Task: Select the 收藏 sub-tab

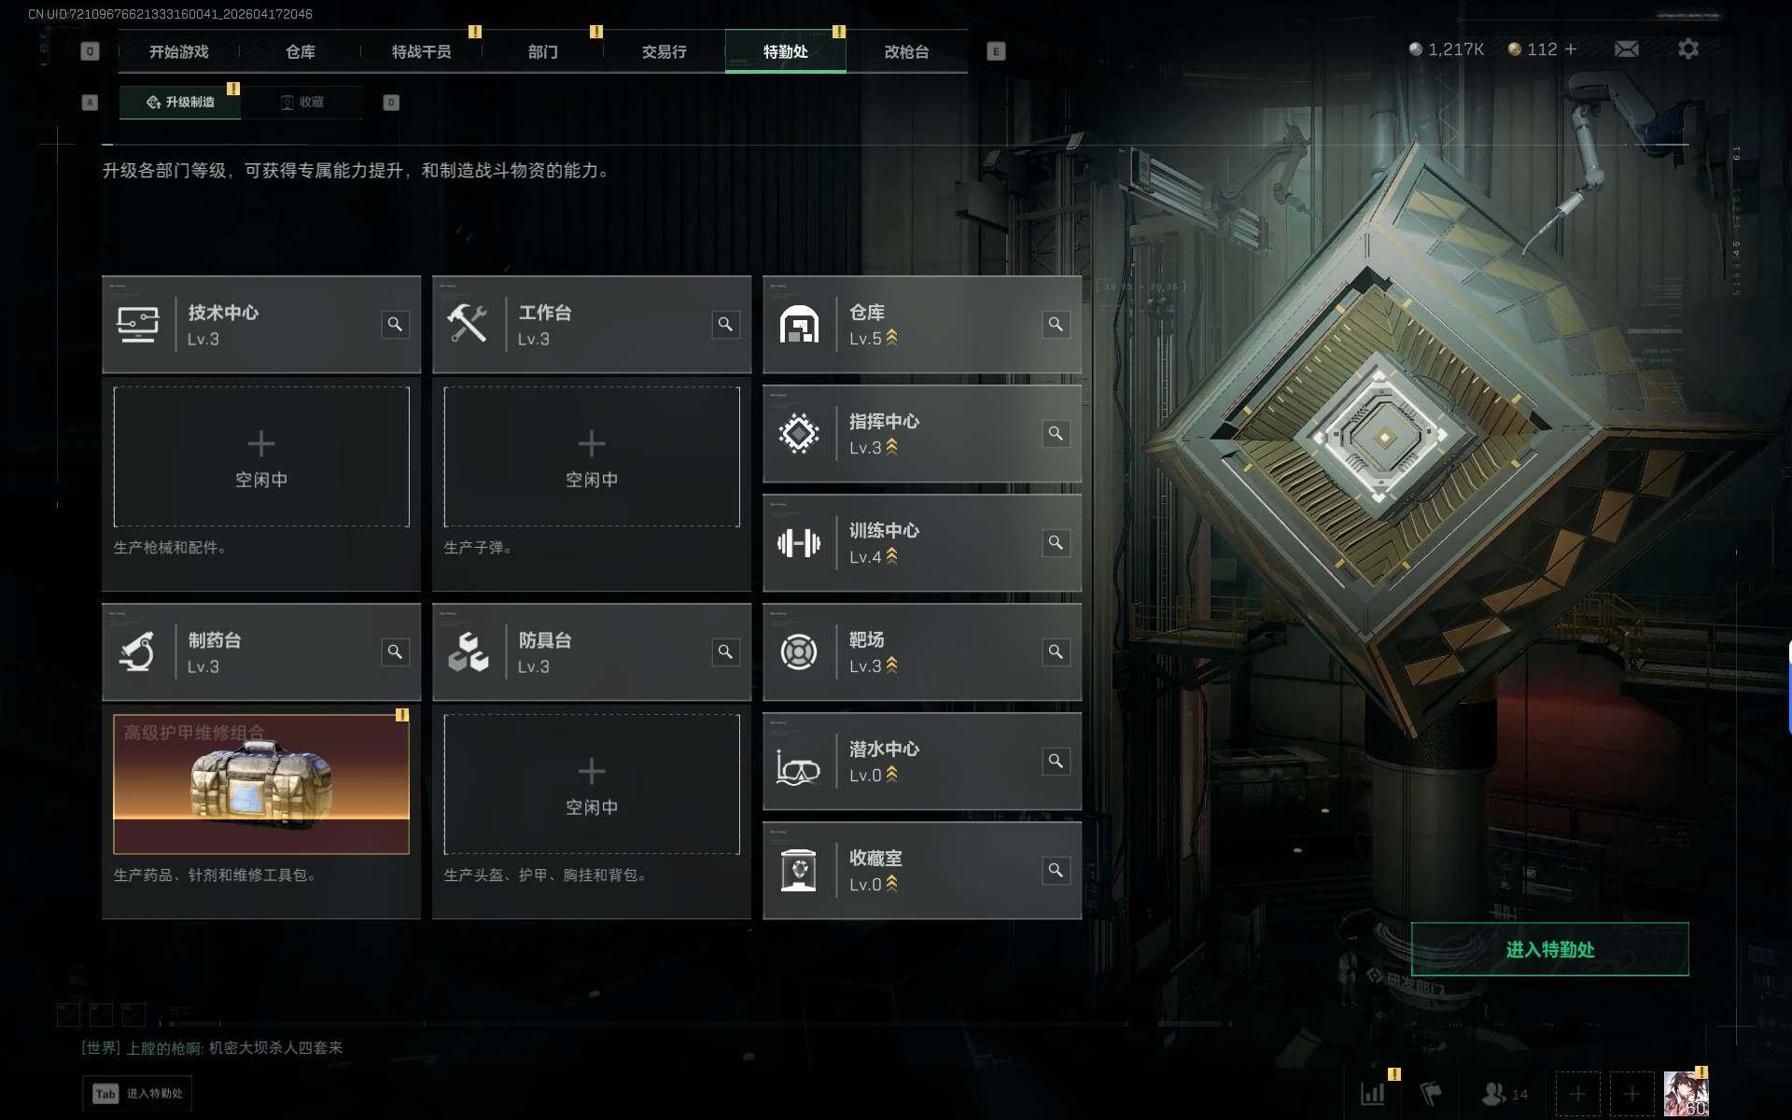Action: [x=301, y=102]
